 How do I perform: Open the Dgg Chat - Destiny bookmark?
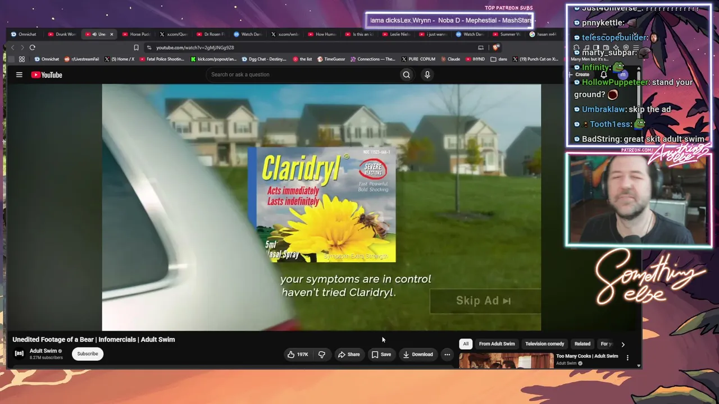point(264,59)
